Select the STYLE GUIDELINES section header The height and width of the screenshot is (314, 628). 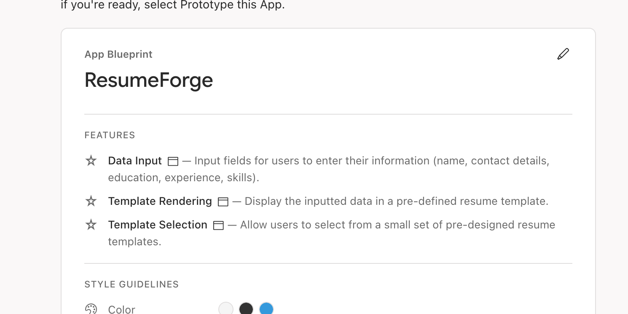click(x=132, y=284)
